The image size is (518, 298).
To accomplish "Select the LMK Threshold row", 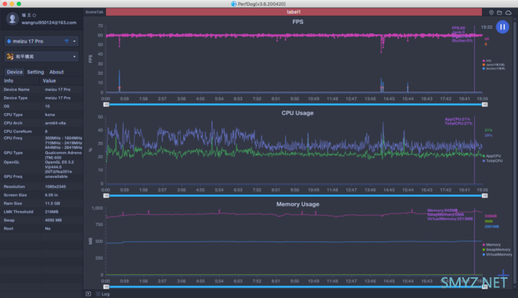I will pos(41,212).
